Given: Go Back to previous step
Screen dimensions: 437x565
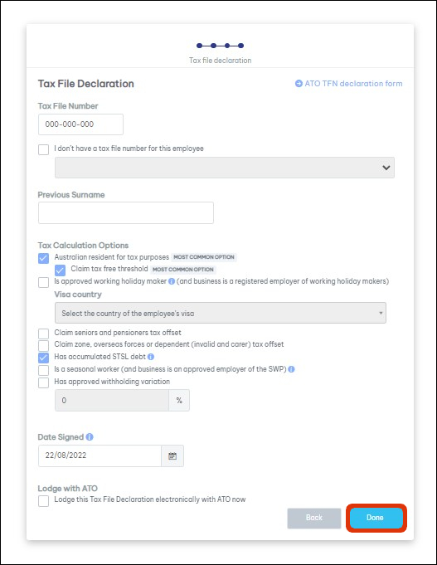Looking at the screenshot, I should tap(314, 519).
